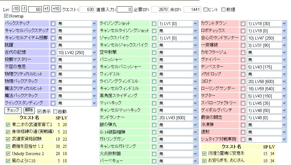This screenshot has width=291, height=165.
Task: Click the -1 level decrease button
Action: (x=24, y=9)
